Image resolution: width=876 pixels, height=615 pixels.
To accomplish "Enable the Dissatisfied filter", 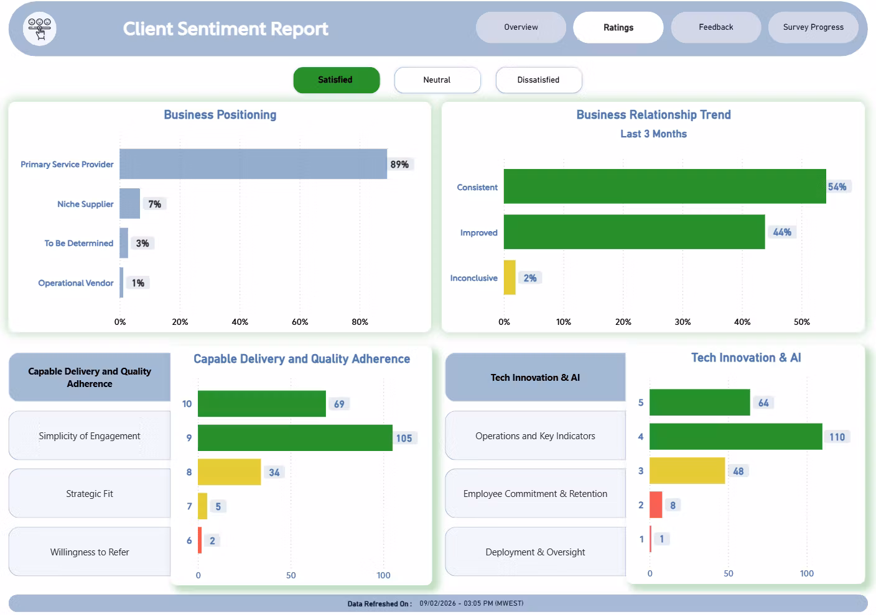I will tap(538, 80).
